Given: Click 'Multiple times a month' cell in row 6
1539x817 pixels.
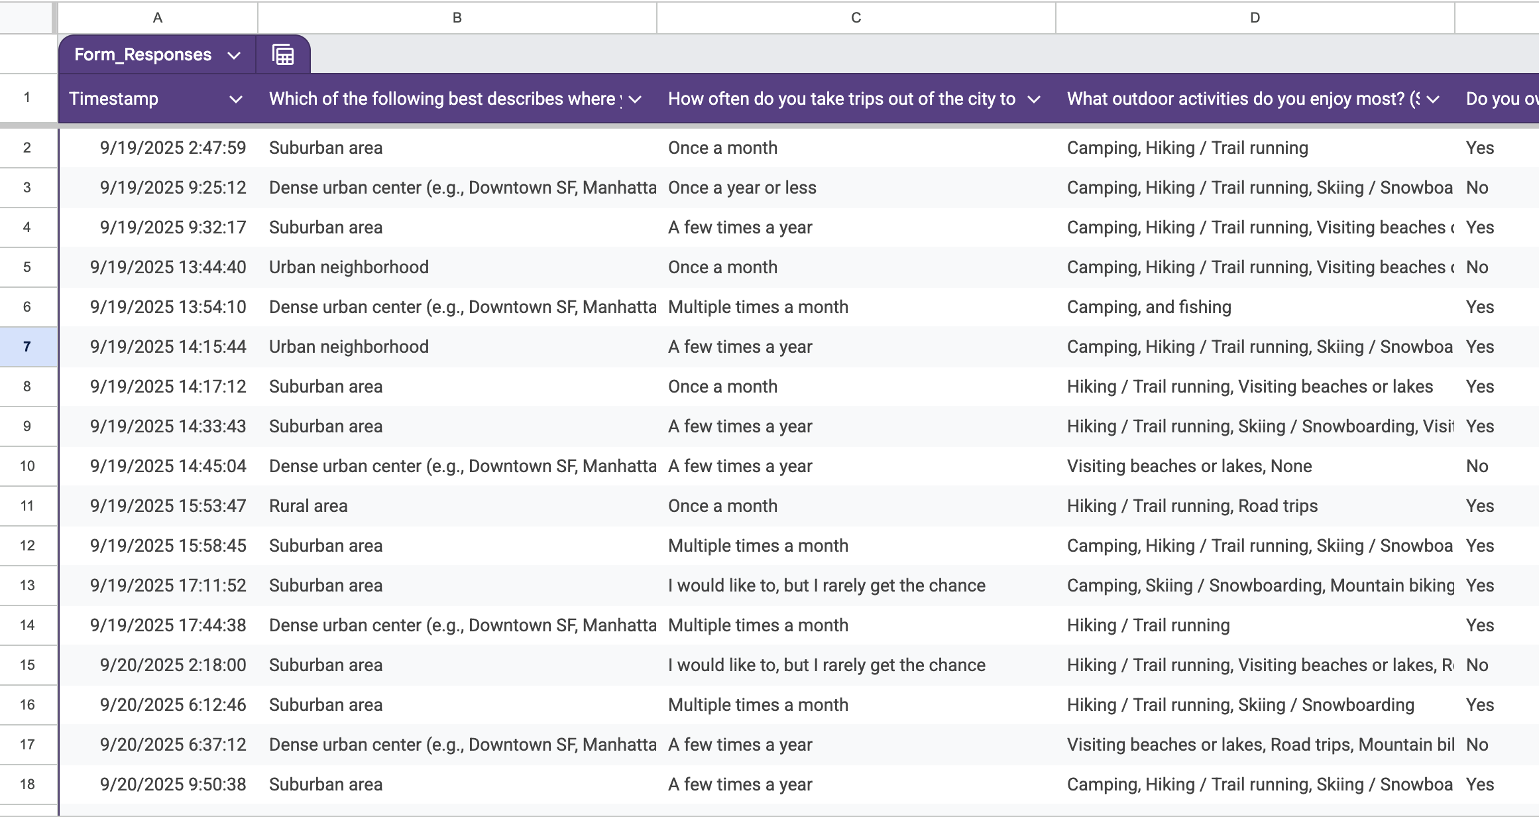Looking at the screenshot, I should (x=856, y=307).
